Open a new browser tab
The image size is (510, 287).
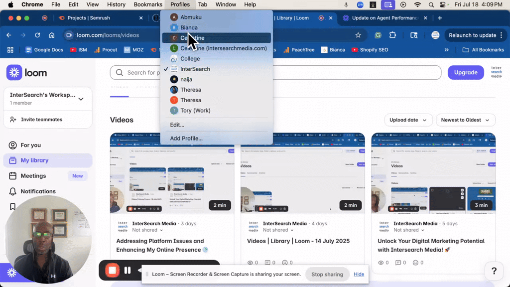pos(440,18)
